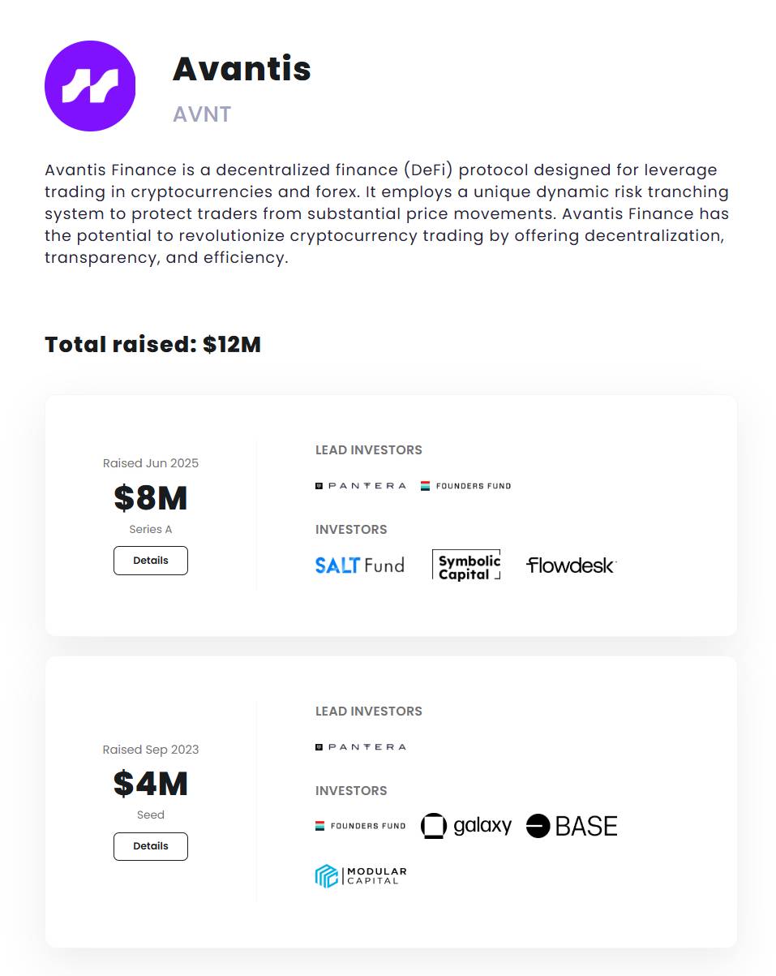Click the purple Avantis logo
Screen dimensions: 776x976
click(90, 86)
